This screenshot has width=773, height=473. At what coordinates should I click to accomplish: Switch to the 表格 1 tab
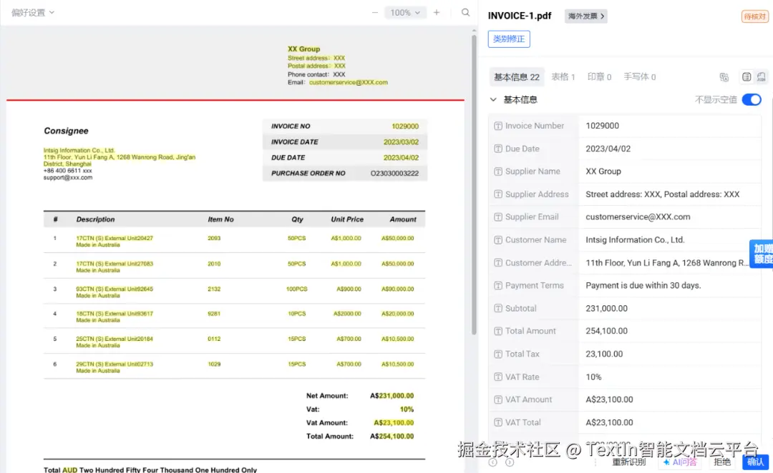[563, 76]
